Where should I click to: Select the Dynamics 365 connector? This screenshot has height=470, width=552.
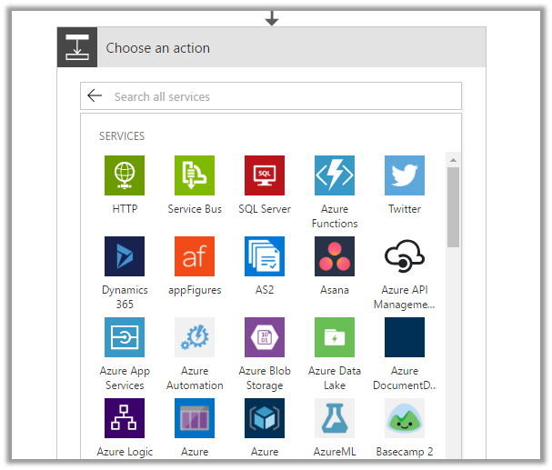tap(125, 256)
